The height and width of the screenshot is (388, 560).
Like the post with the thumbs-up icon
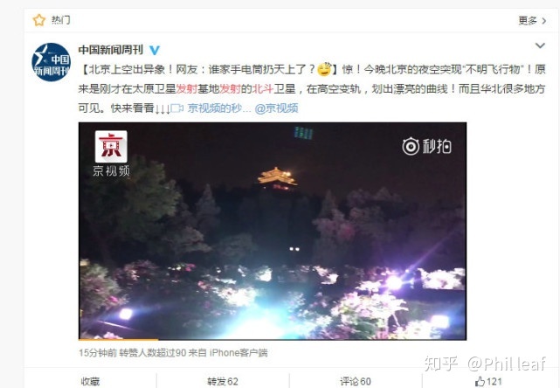tap(480, 381)
